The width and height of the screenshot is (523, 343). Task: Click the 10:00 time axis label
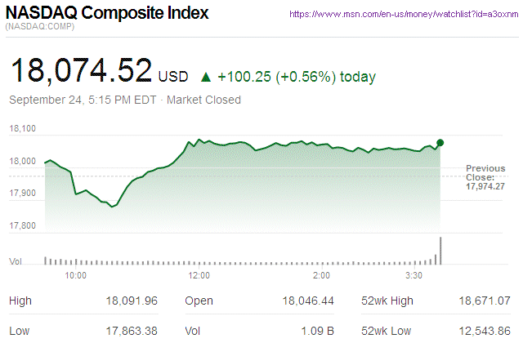76,276
